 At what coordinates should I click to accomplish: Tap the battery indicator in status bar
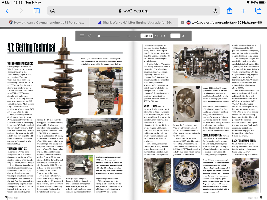click(x=262, y=2)
